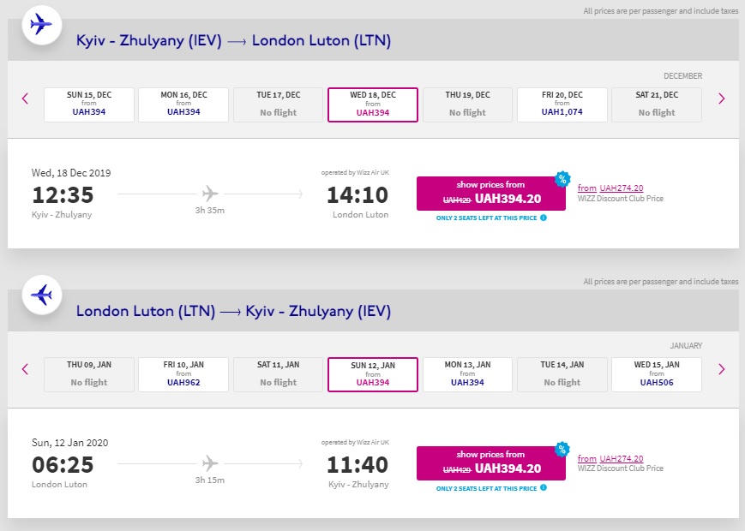Screen dimensions: 745x531
Task: Click the info icon on outbound seats notice
Action: point(544,218)
